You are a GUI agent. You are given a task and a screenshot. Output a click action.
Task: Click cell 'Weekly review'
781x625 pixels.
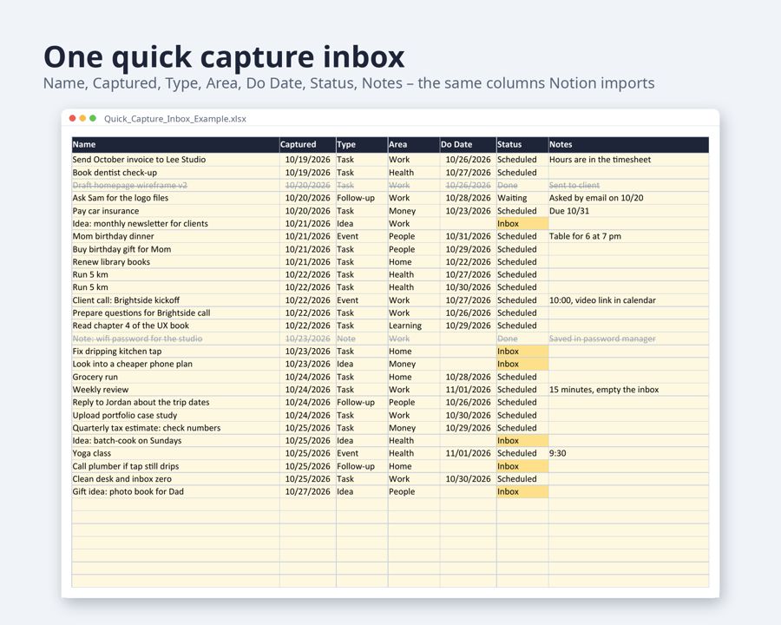(x=176, y=390)
